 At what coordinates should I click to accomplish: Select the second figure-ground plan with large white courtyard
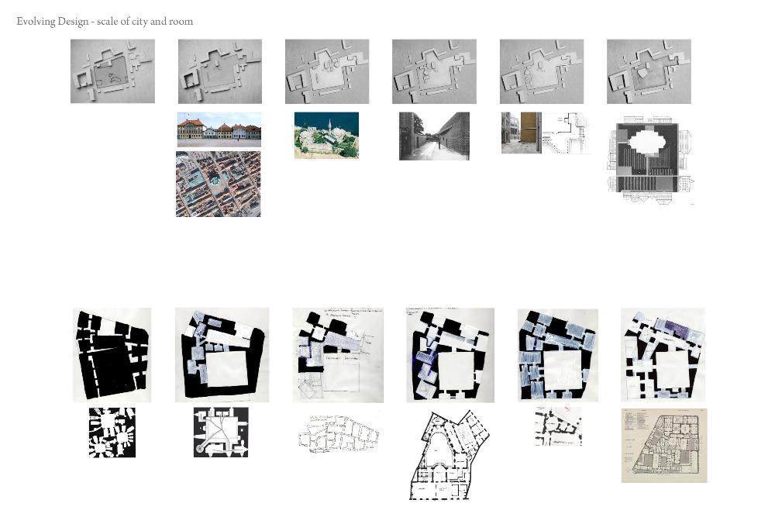tap(222, 355)
